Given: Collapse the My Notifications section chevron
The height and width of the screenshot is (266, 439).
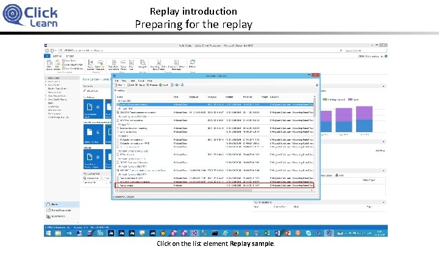Looking at the screenshot, I should coord(384,202).
